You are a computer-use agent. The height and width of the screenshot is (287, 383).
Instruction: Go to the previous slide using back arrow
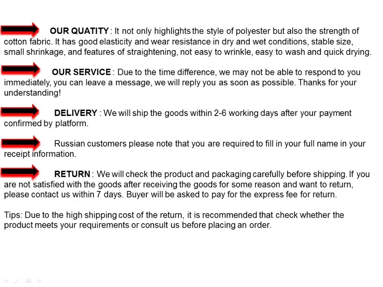pos(6,280)
